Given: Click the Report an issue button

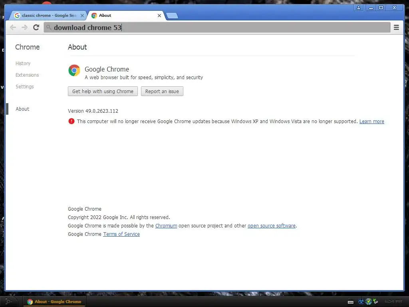Looking at the screenshot, I should 162,91.
